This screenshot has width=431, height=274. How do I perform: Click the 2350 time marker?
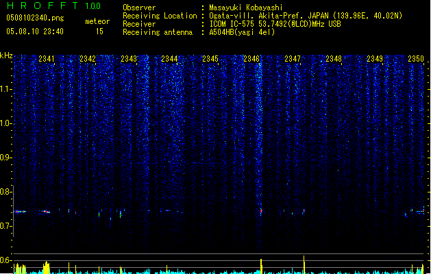click(416, 59)
